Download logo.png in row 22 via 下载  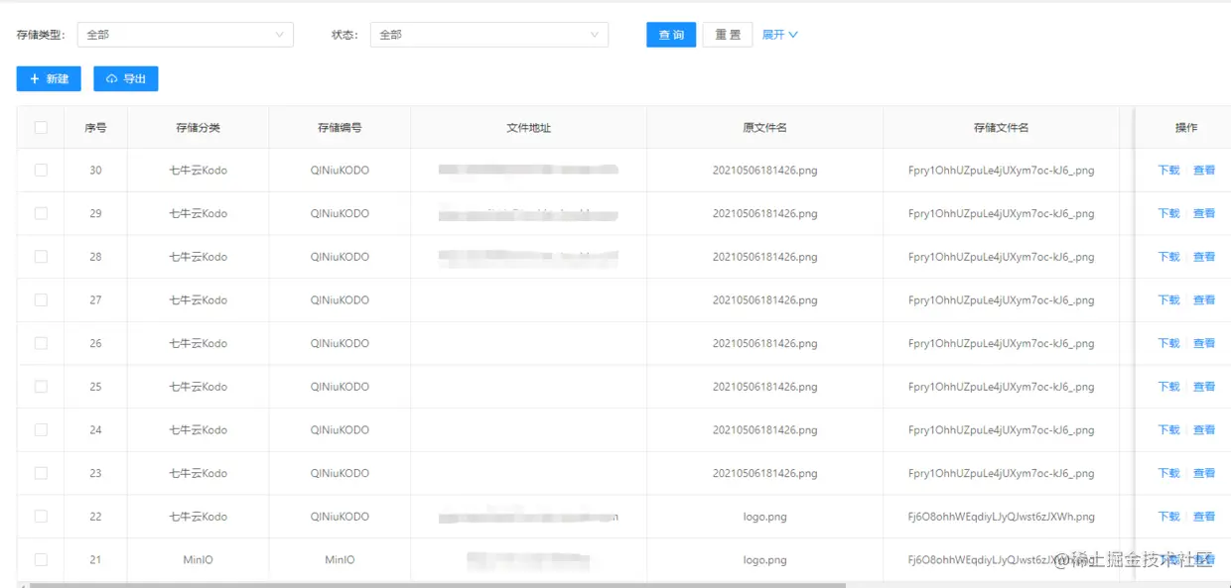pos(1168,516)
